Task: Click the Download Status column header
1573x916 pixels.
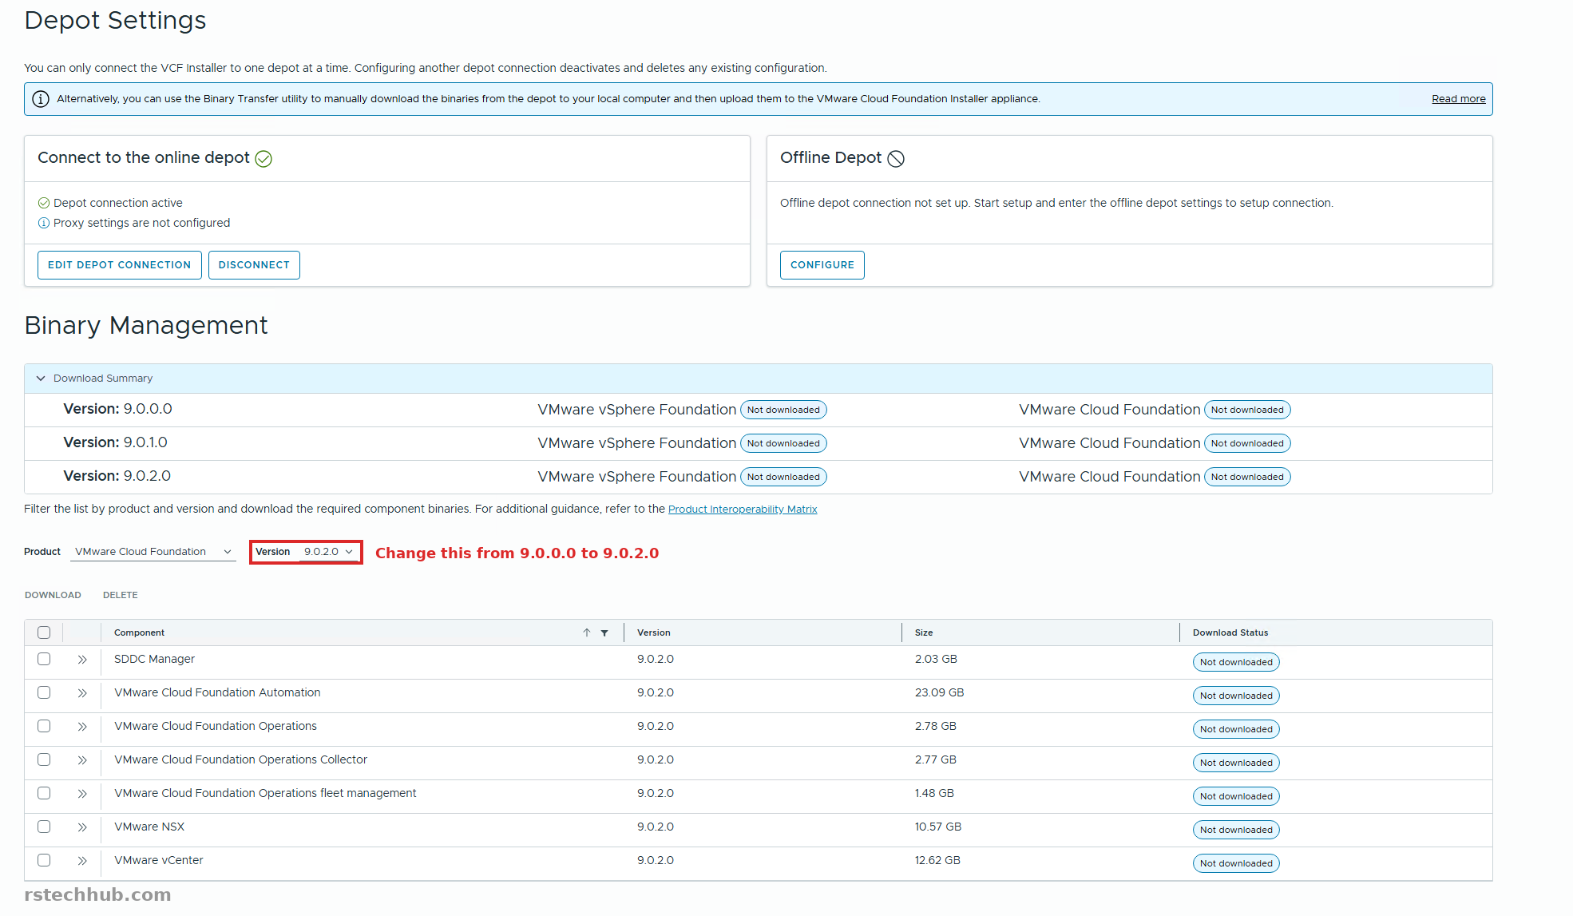Action: tap(1230, 632)
